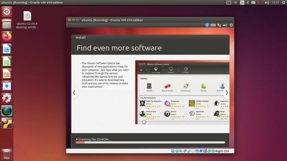Image resolution: width=287 pixels, height=161 pixels.
Task: Click the 'Scanning the CD-ROM...' status text
Action: (95, 139)
